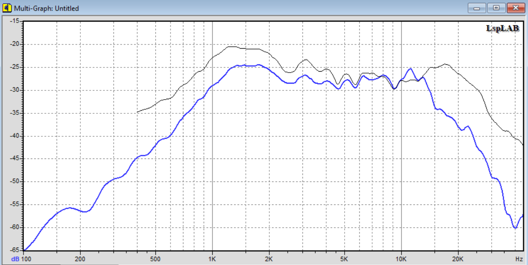Click the -30 dB axis value
The height and width of the screenshot is (265, 528).
tap(16, 90)
